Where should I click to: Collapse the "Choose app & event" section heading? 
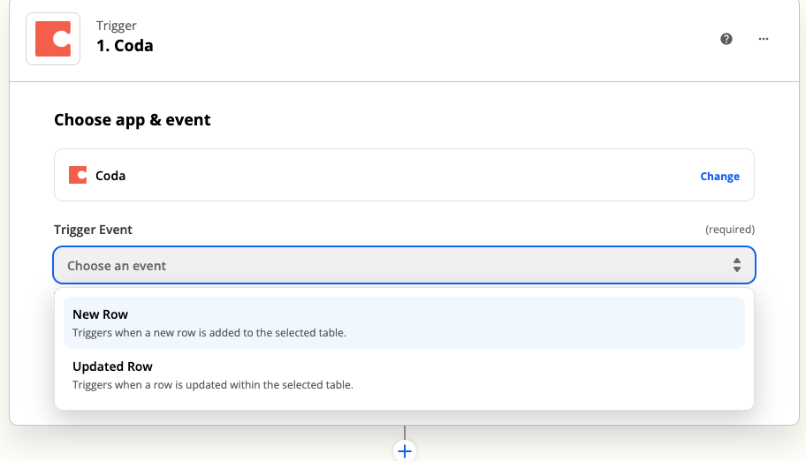pos(133,119)
